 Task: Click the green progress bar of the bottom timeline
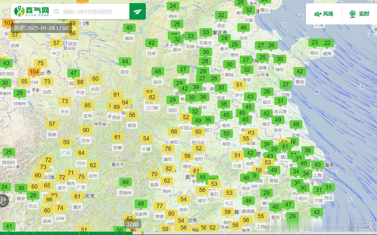(66, 233)
